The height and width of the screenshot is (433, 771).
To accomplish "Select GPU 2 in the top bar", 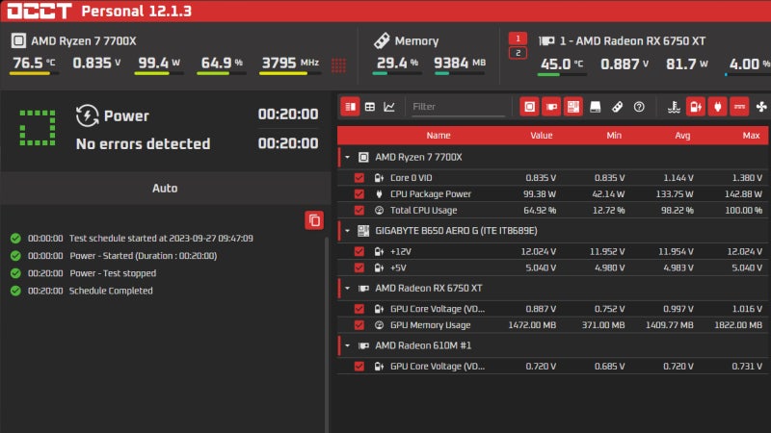I will [518, 53].
